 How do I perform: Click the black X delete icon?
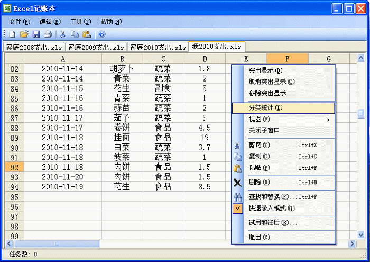coord(237,183)
